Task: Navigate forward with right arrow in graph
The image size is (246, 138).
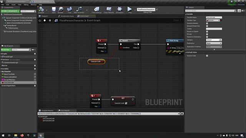Action: pos(50,20)
